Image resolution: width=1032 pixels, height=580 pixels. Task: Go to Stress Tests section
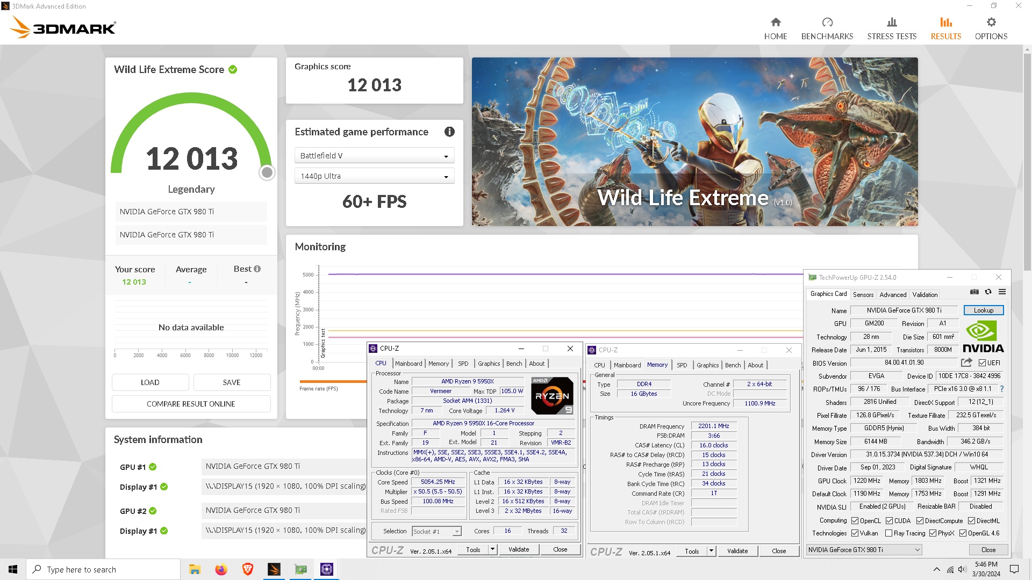[892, 28]
